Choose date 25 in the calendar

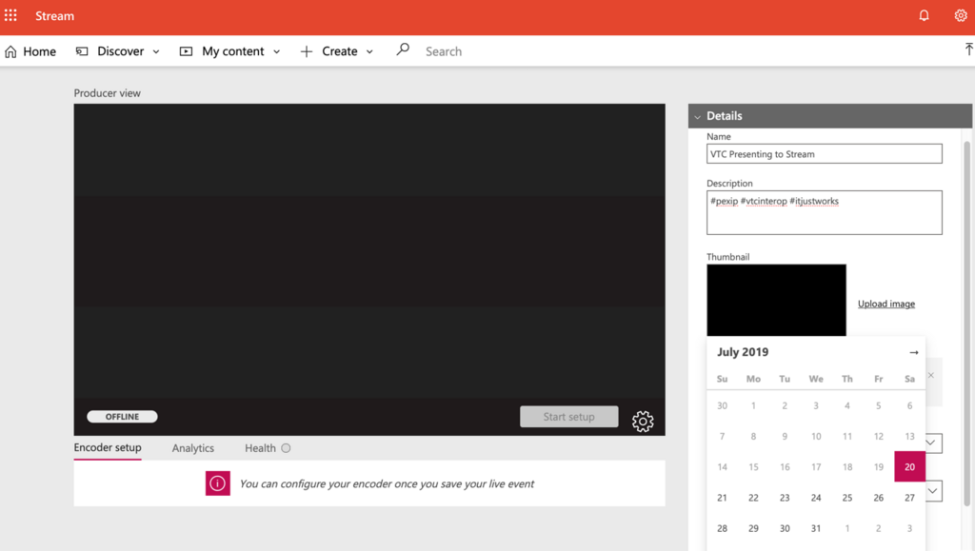click(846, 498)
